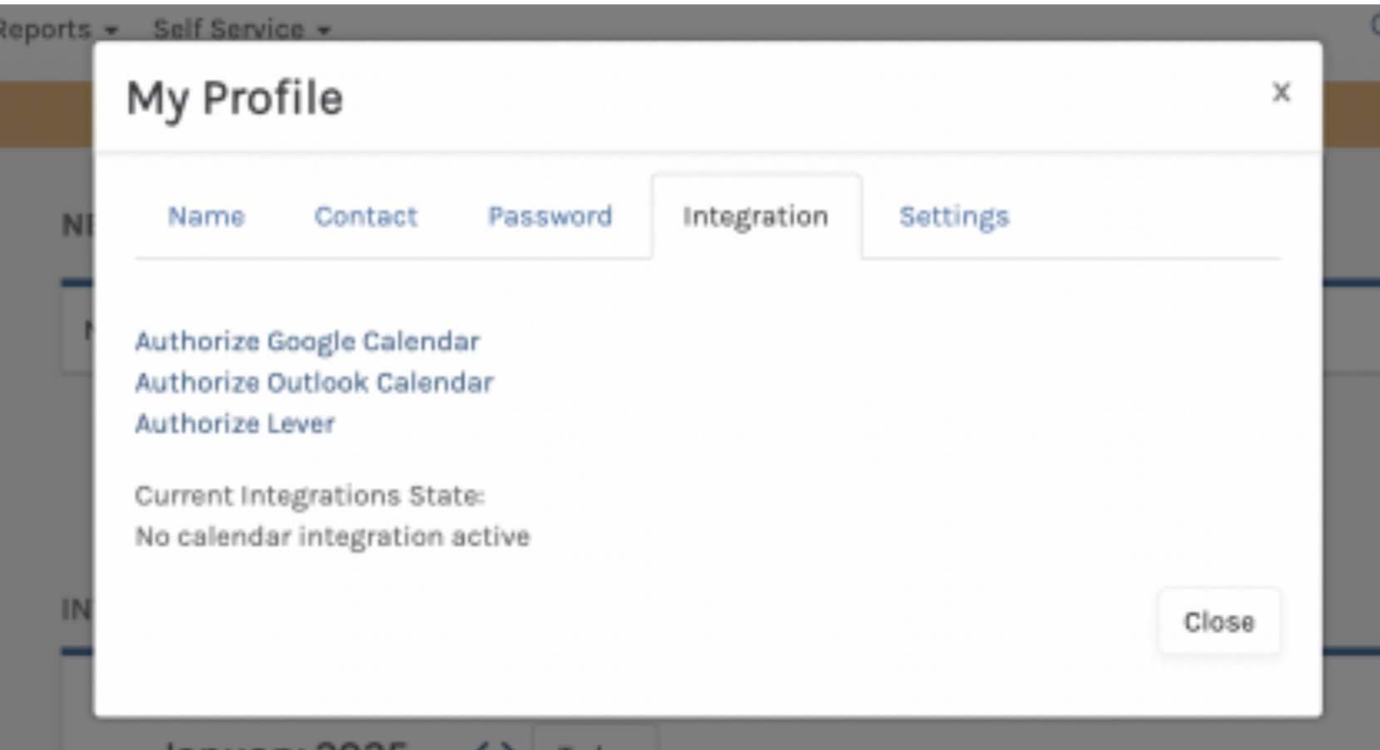Expand the Self Service dropdown menu
This screenshot has height=750, width=1380.
tap(242, 29)
